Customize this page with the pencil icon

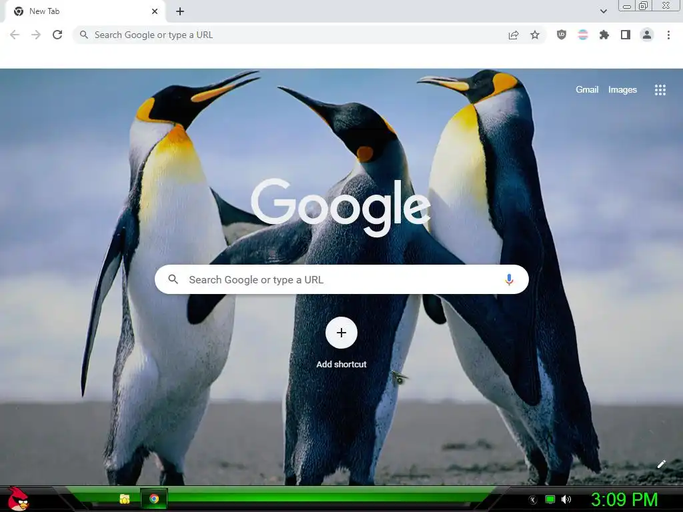tap(661, 464)
